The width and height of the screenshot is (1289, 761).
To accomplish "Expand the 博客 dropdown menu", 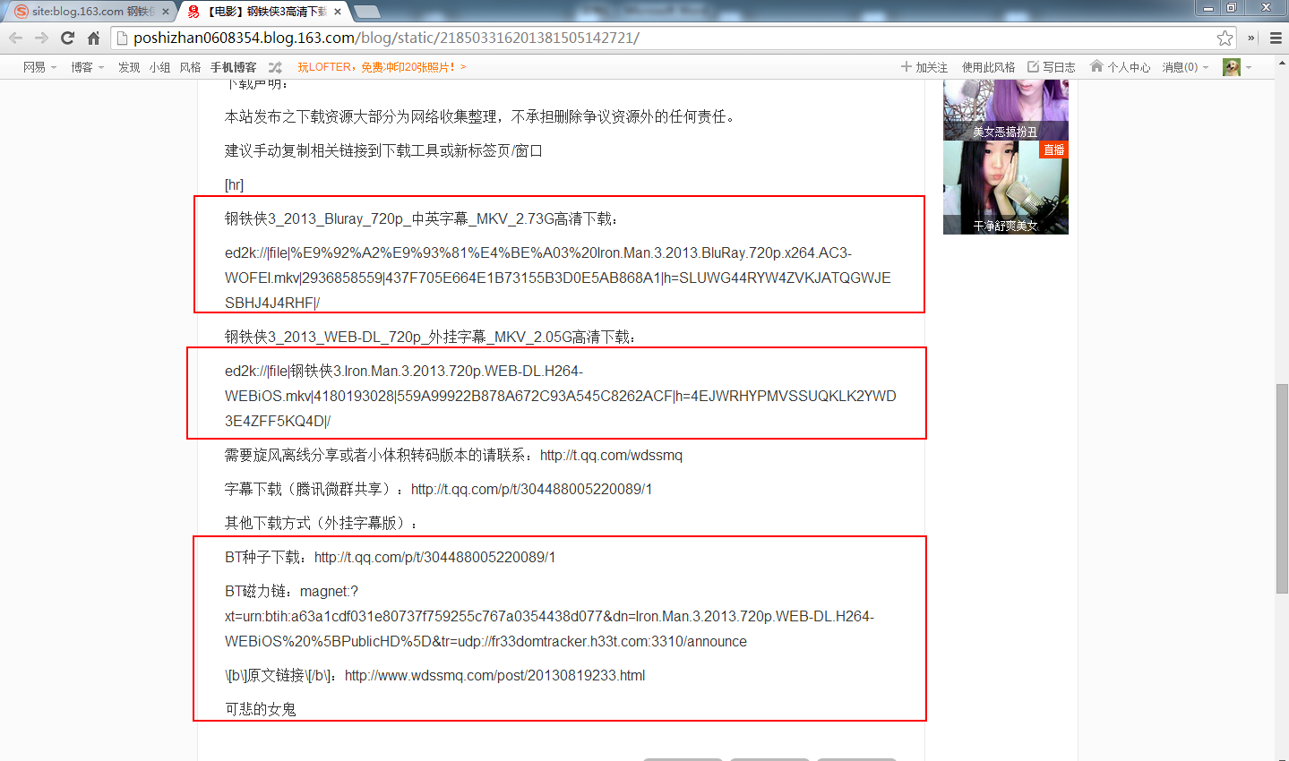I will click(87, 67).
